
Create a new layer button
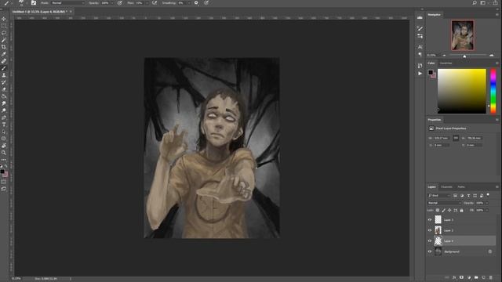point(483,277)
